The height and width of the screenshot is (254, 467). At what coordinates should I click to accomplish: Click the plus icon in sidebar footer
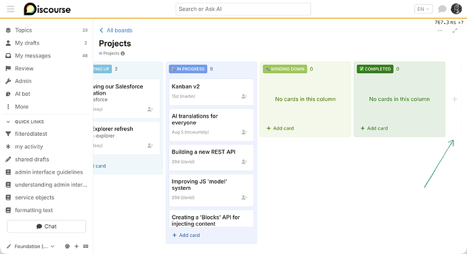tap(76, 247)
